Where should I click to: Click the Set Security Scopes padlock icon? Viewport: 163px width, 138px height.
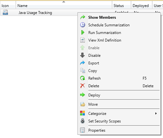coord(83,121)
